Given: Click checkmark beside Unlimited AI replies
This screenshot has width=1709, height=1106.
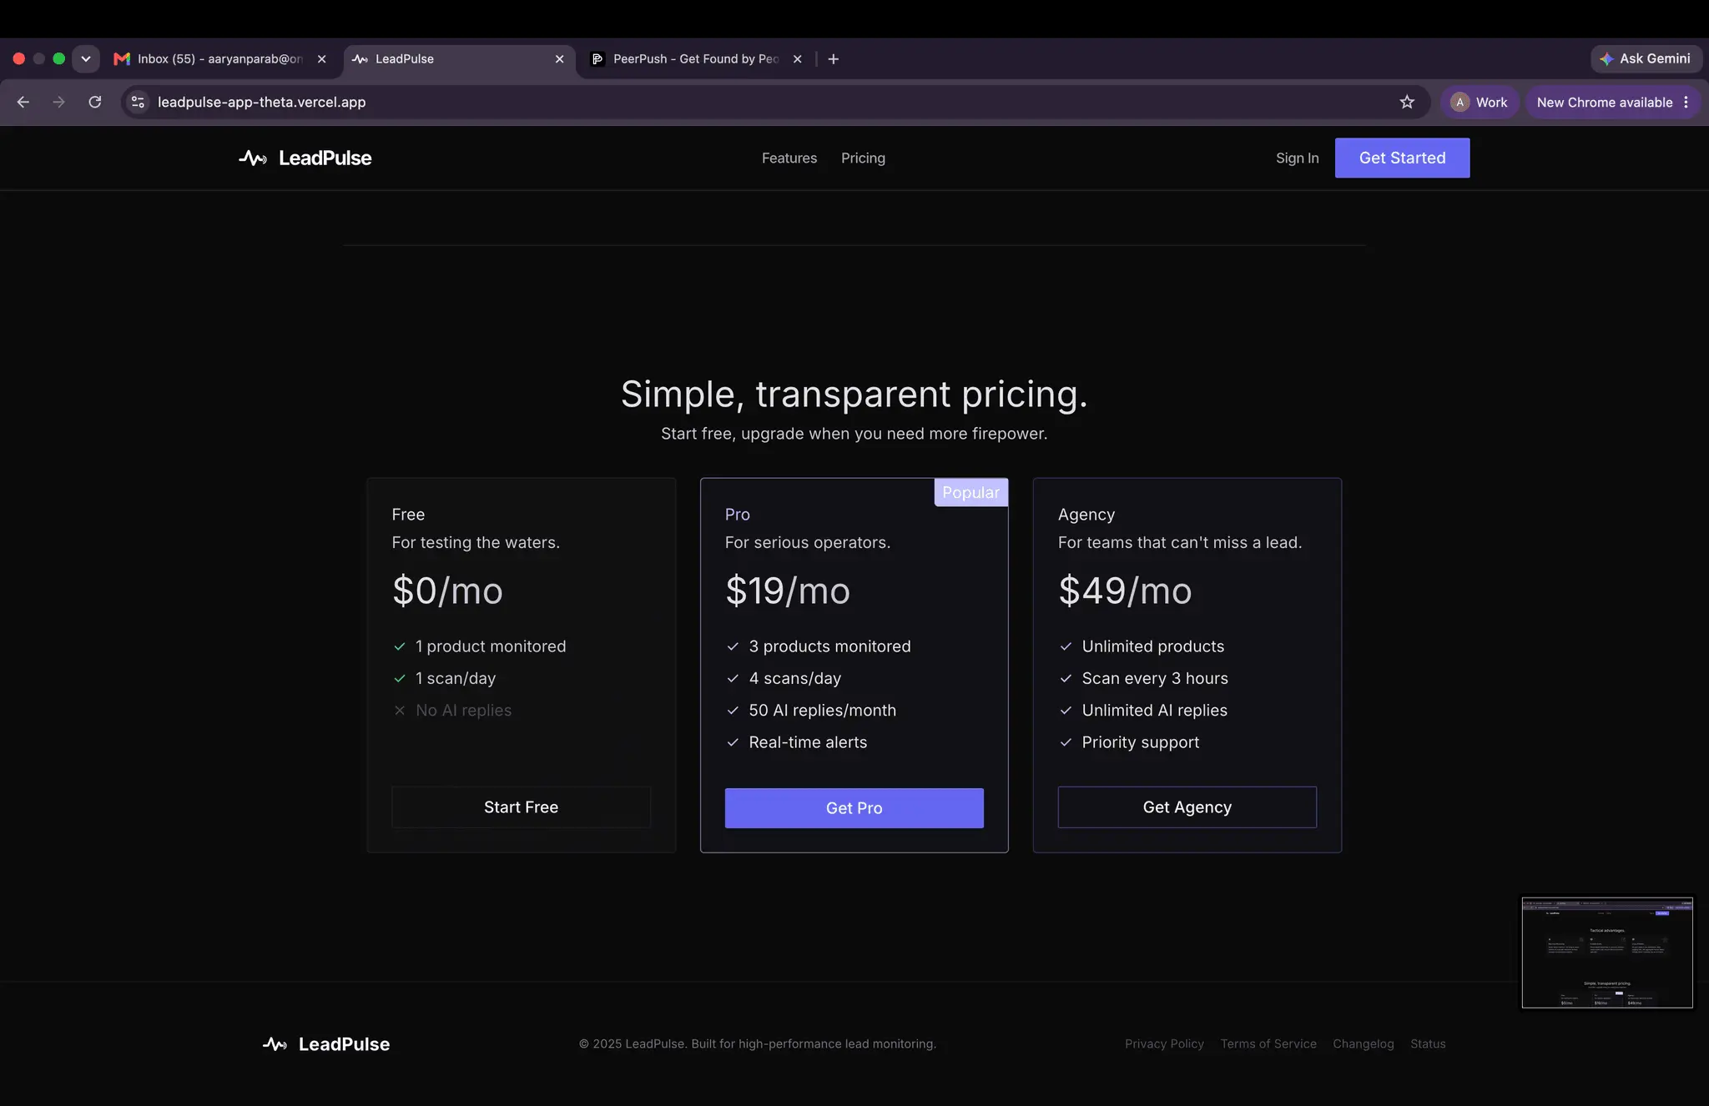Looking at the screenshot, I should 1066,711.
